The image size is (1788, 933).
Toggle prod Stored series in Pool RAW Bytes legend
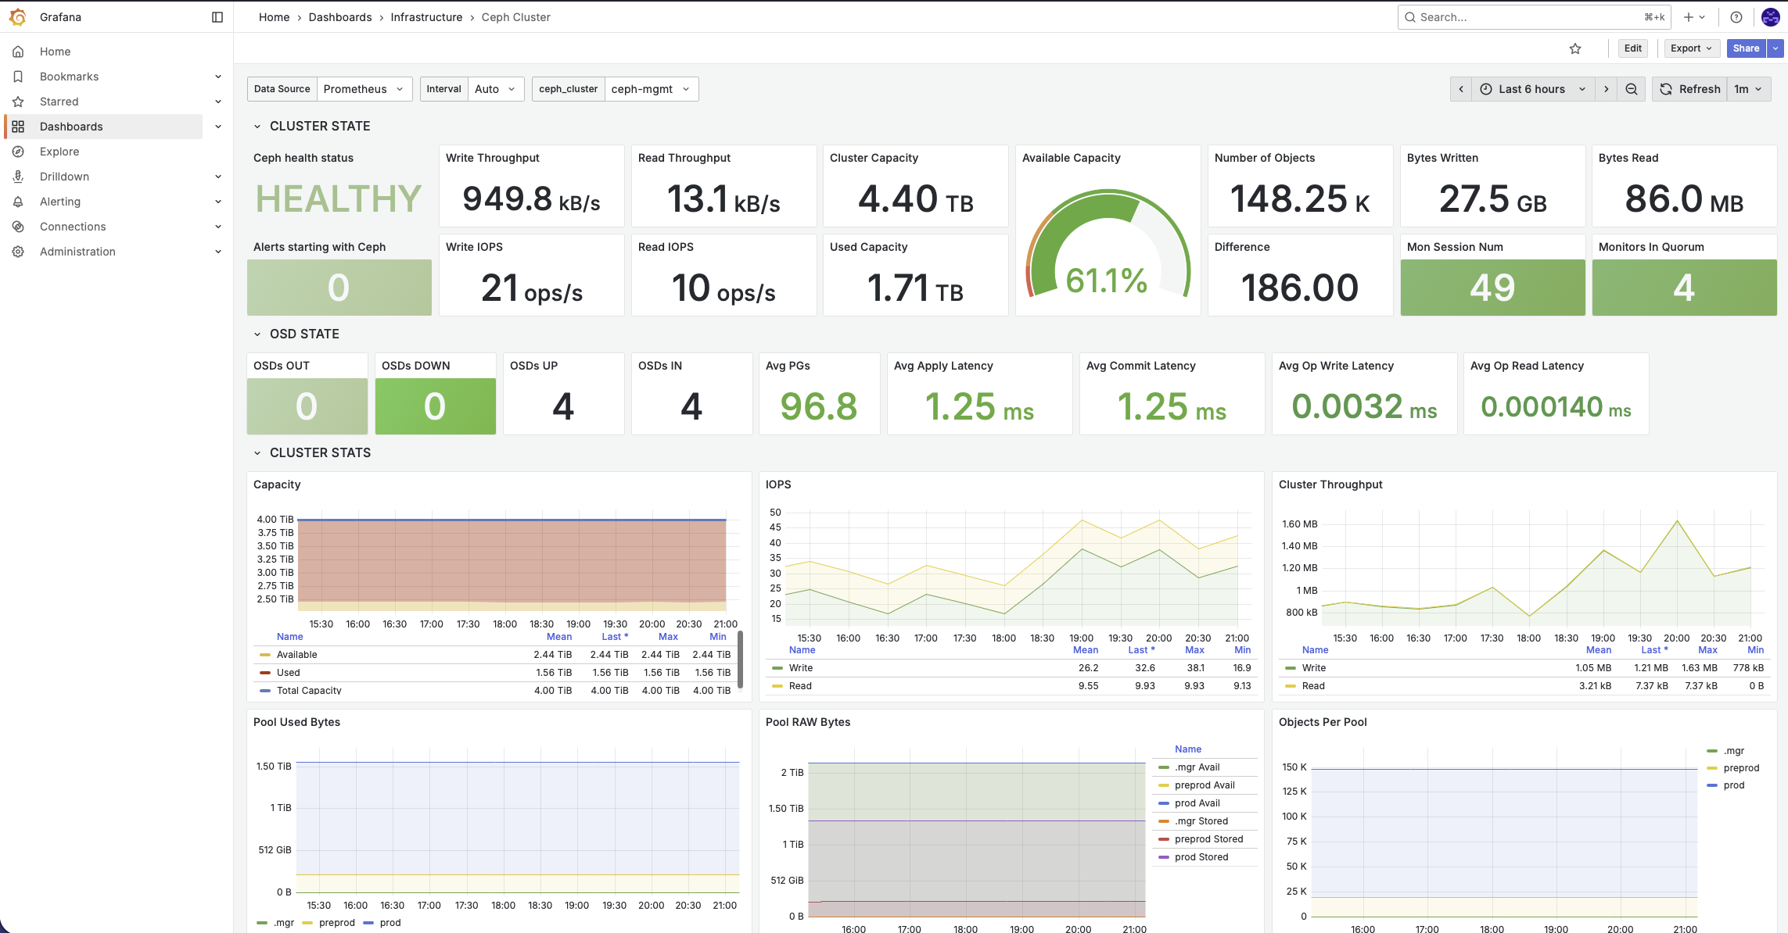click(x=1201, y=857)
